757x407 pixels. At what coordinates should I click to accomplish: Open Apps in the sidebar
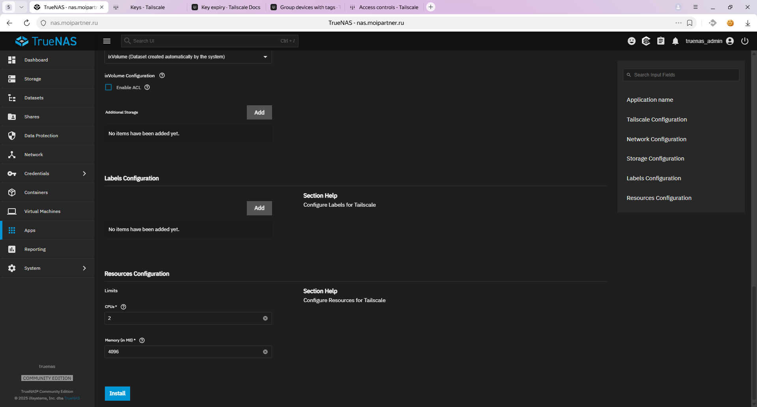click(x=30, y=230)
